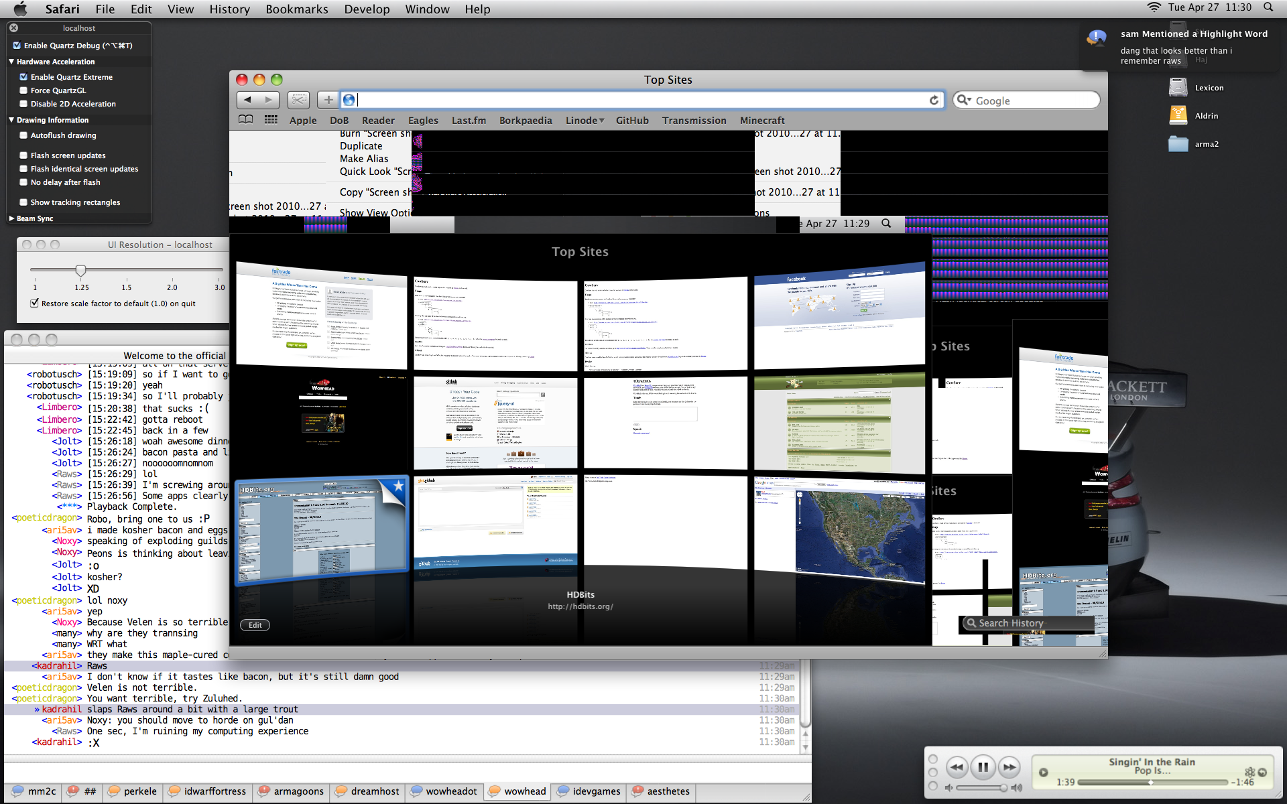Show Top Sites grid icon
1287x804 pixels.
271,120
